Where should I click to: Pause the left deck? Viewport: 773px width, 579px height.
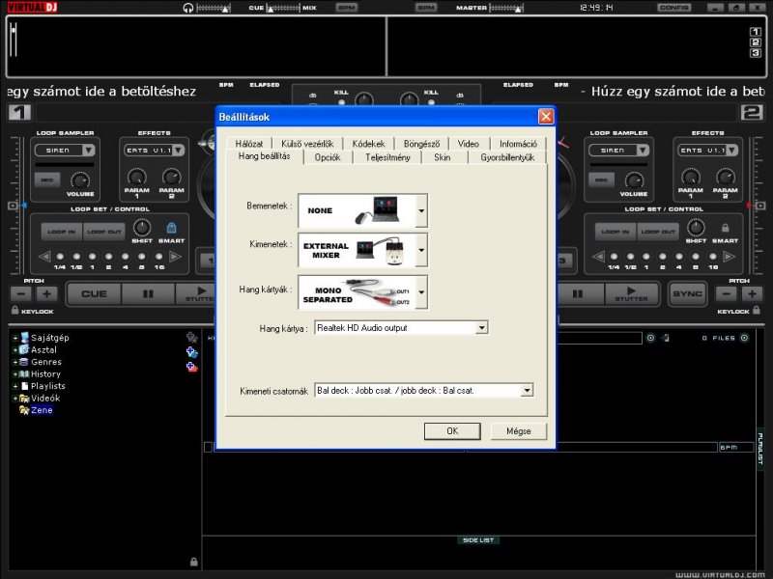pos(148,294)
